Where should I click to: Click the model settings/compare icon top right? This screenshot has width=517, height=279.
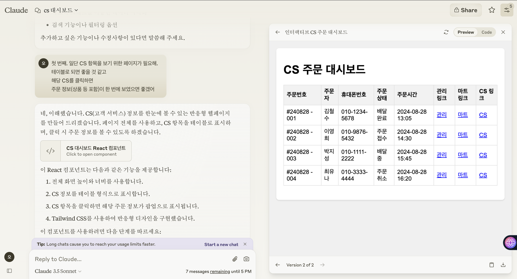coord(507,9)
